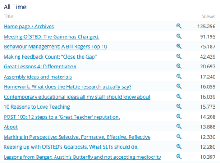The width and height of the screenshot is (220, 163).
Task: Open Behaviour Management: A Bill Rogers Top 10
Action: coord(56,47)
